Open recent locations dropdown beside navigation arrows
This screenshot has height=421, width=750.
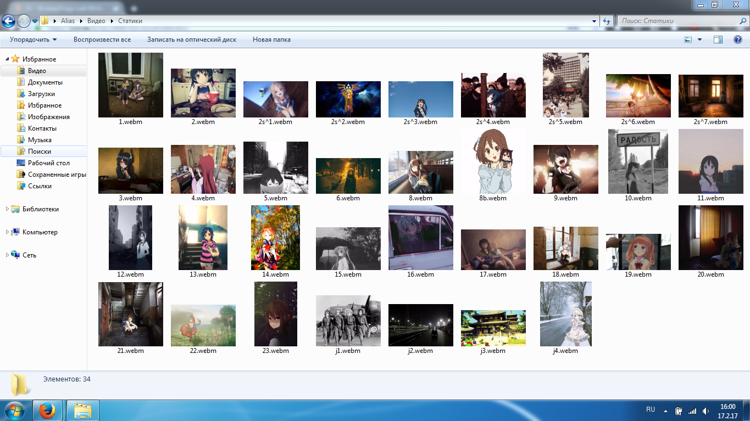point(35,21)
